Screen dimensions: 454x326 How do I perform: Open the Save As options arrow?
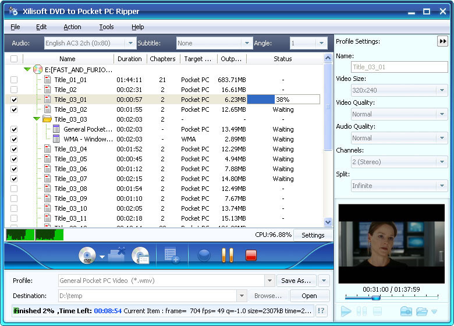(324, 281)
